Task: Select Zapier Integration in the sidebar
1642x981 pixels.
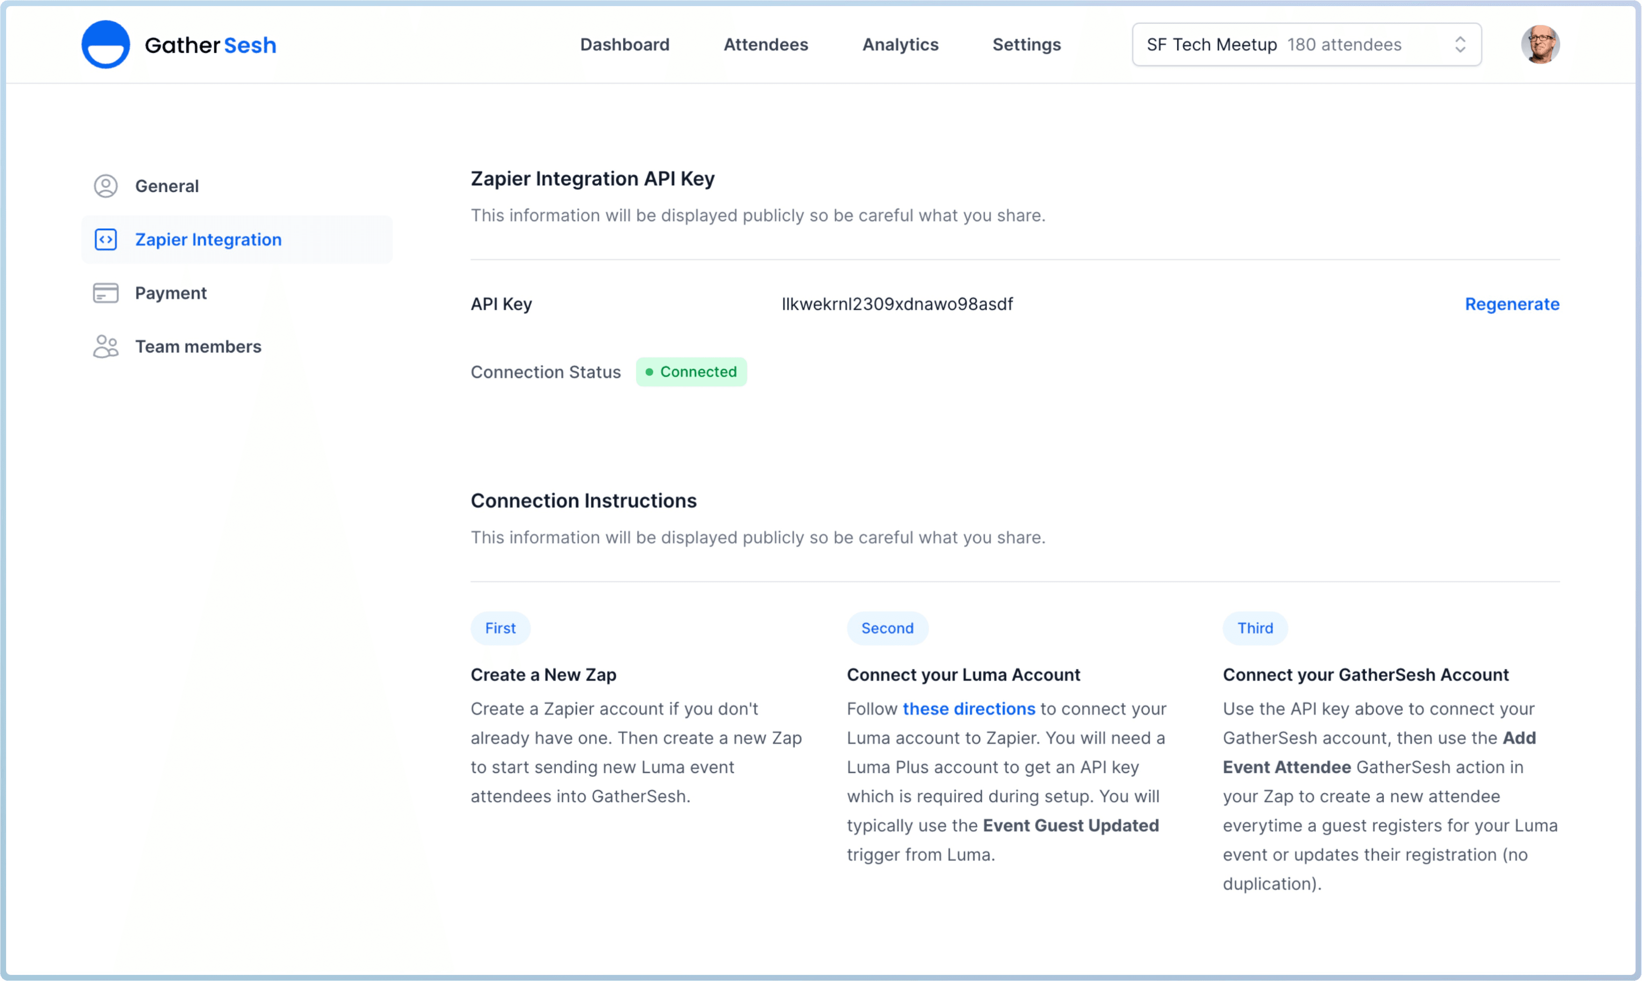Action: tap(237, 239)
